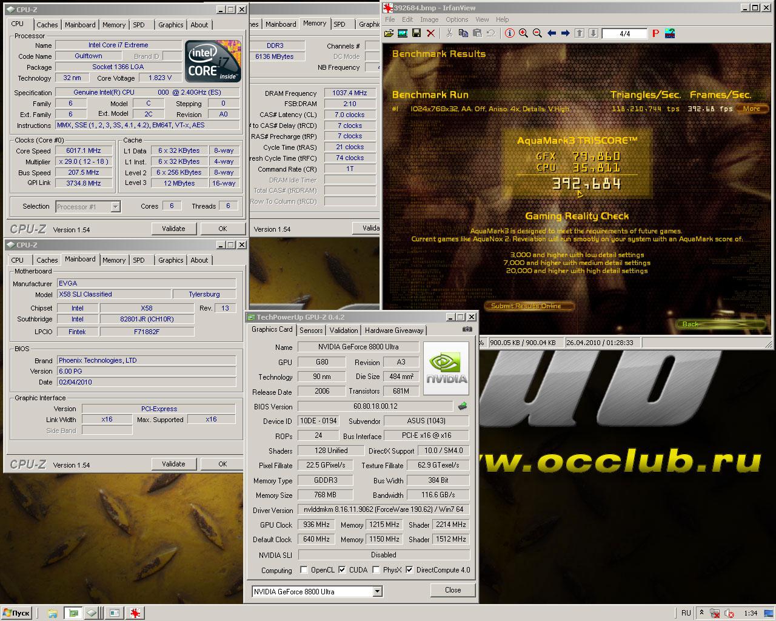This screenshot has height=621, width=776.
Task: Click OK button in top CPU-Z window
Action: [222, 229]
